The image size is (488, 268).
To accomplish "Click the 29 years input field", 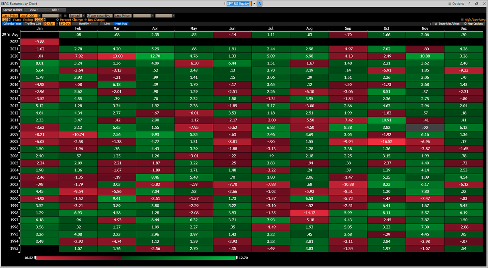I will (x=5, y=19).
